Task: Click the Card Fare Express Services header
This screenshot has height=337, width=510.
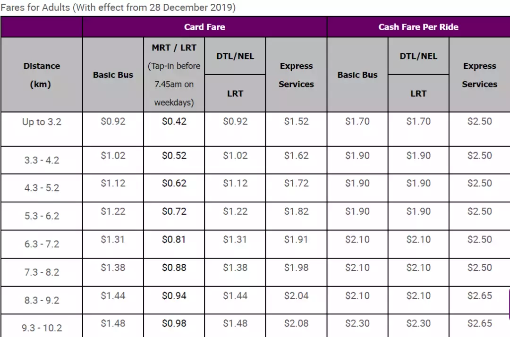Action: tap(296, 75)
